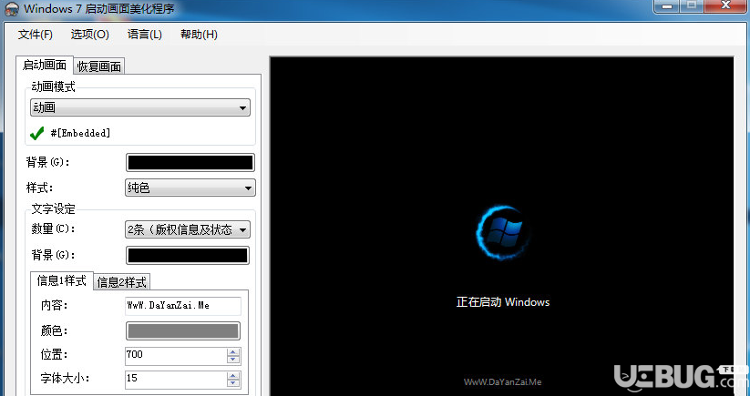750x396 pixels.
Task: Pick the 文字设定 背景 color swatch
Action: 188,255
